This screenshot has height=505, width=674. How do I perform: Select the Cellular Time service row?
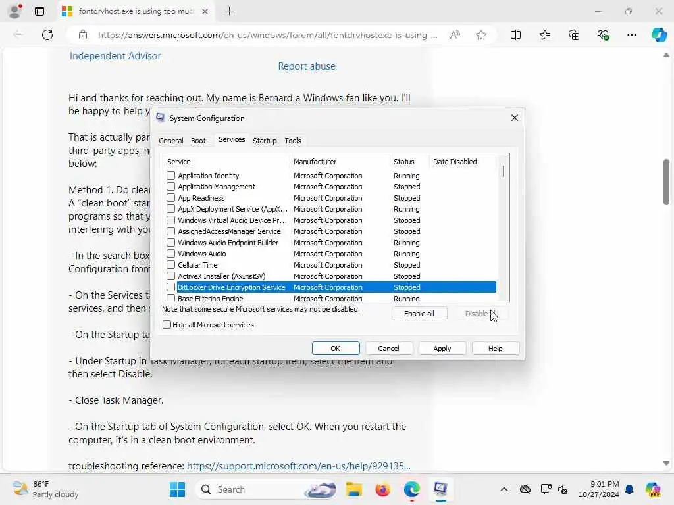330,265
